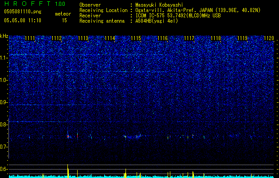This screenshot has width=279, height=178.
Task: Select the 1117 time marker
Action: coord(189,38)
